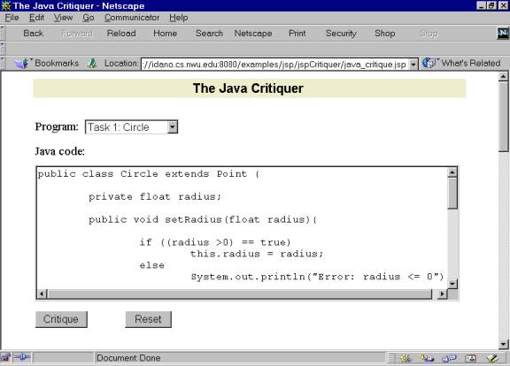Collapse the navigation toolbar grip handle
This screenshot has height=366, width=510.
click(x=3, y=33)
